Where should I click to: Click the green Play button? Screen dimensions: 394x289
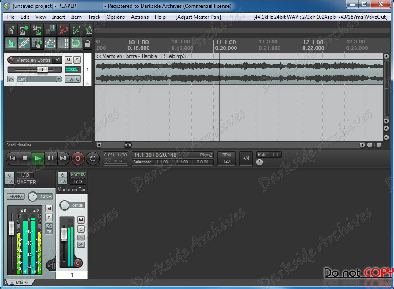coord(38,158)
